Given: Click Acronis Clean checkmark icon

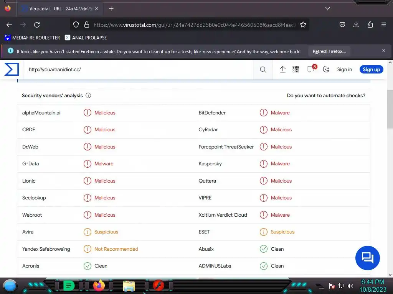Looking at the screenshot, I should click(x=87, y=266).
